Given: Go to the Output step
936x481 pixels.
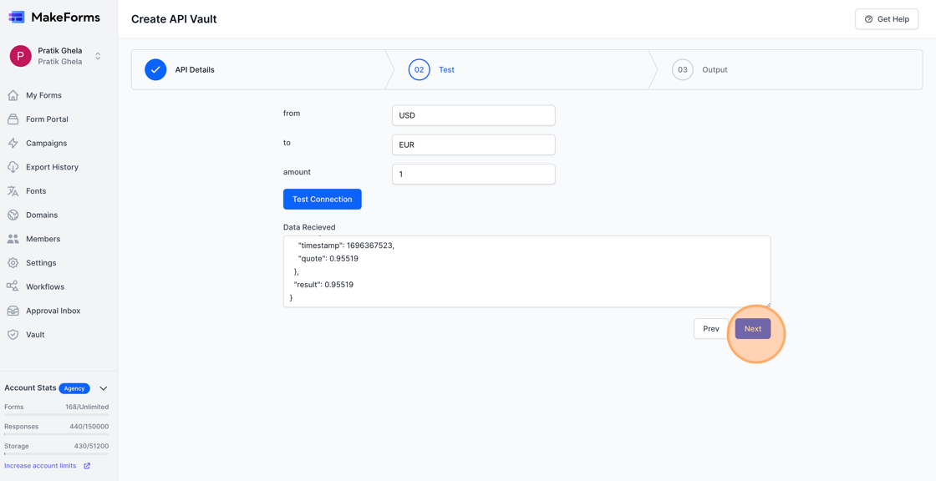Looking at the screenshot, I should coord(700,69).
